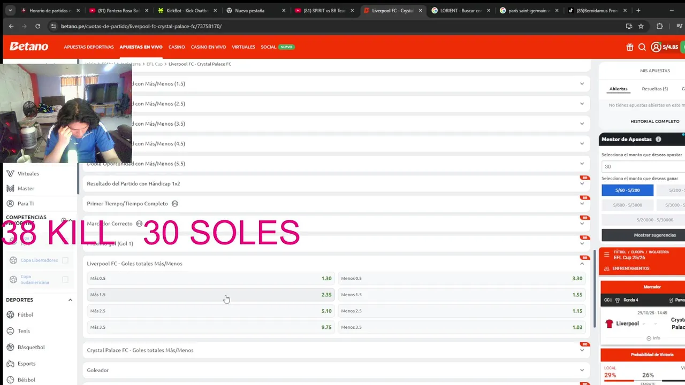685x385 pixels.
Task: Reload the page with refresh icon
Action: tap(37, 26)
